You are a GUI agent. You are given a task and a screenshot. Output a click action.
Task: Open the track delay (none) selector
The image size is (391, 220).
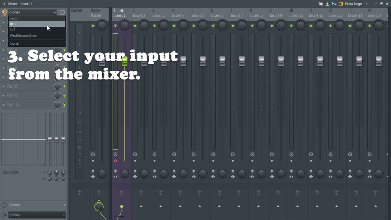pyautogui.click(x=37, y=205)
